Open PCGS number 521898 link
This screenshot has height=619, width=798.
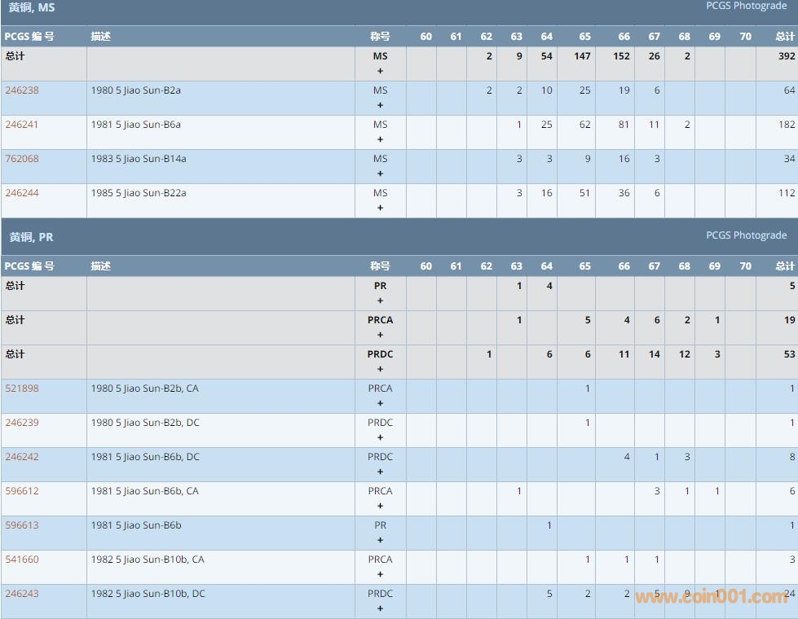22,389
